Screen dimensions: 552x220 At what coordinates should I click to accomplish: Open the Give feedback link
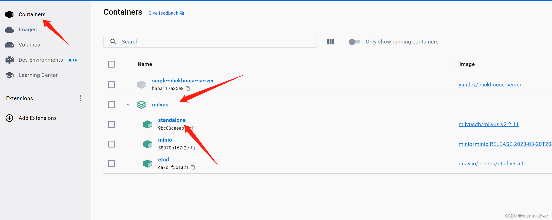tap(163, 13)
